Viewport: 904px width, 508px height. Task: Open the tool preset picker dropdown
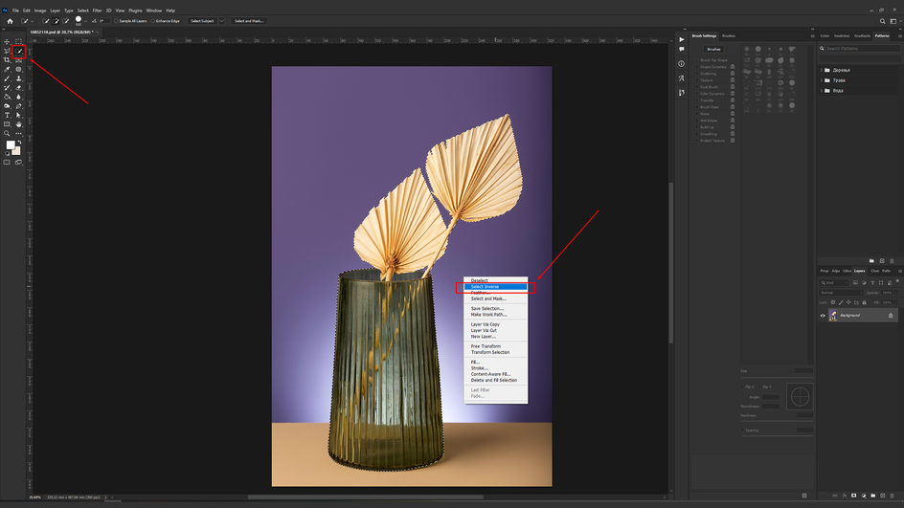pos(32,21)
